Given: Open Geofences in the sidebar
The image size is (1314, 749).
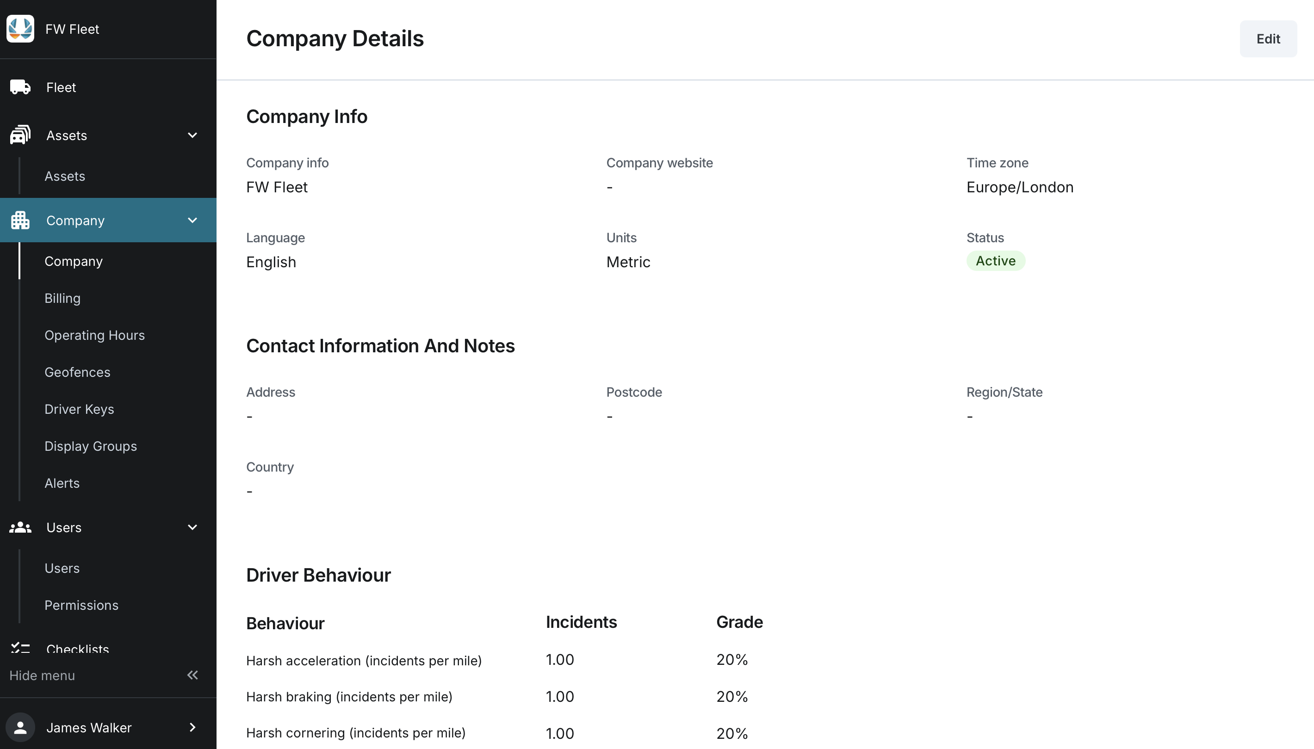Looking at the screenshot, I should coord(77,373).
